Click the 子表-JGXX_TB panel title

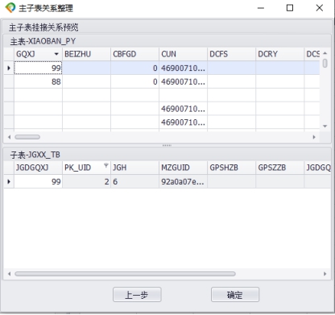point(35,155)
